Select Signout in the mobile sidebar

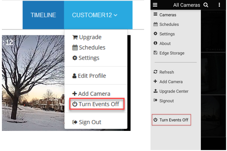coord(166,101)
